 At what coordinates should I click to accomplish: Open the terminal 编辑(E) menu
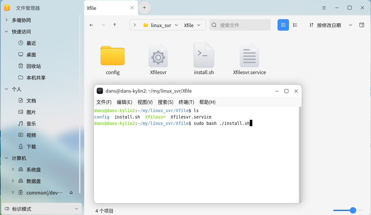124,102
